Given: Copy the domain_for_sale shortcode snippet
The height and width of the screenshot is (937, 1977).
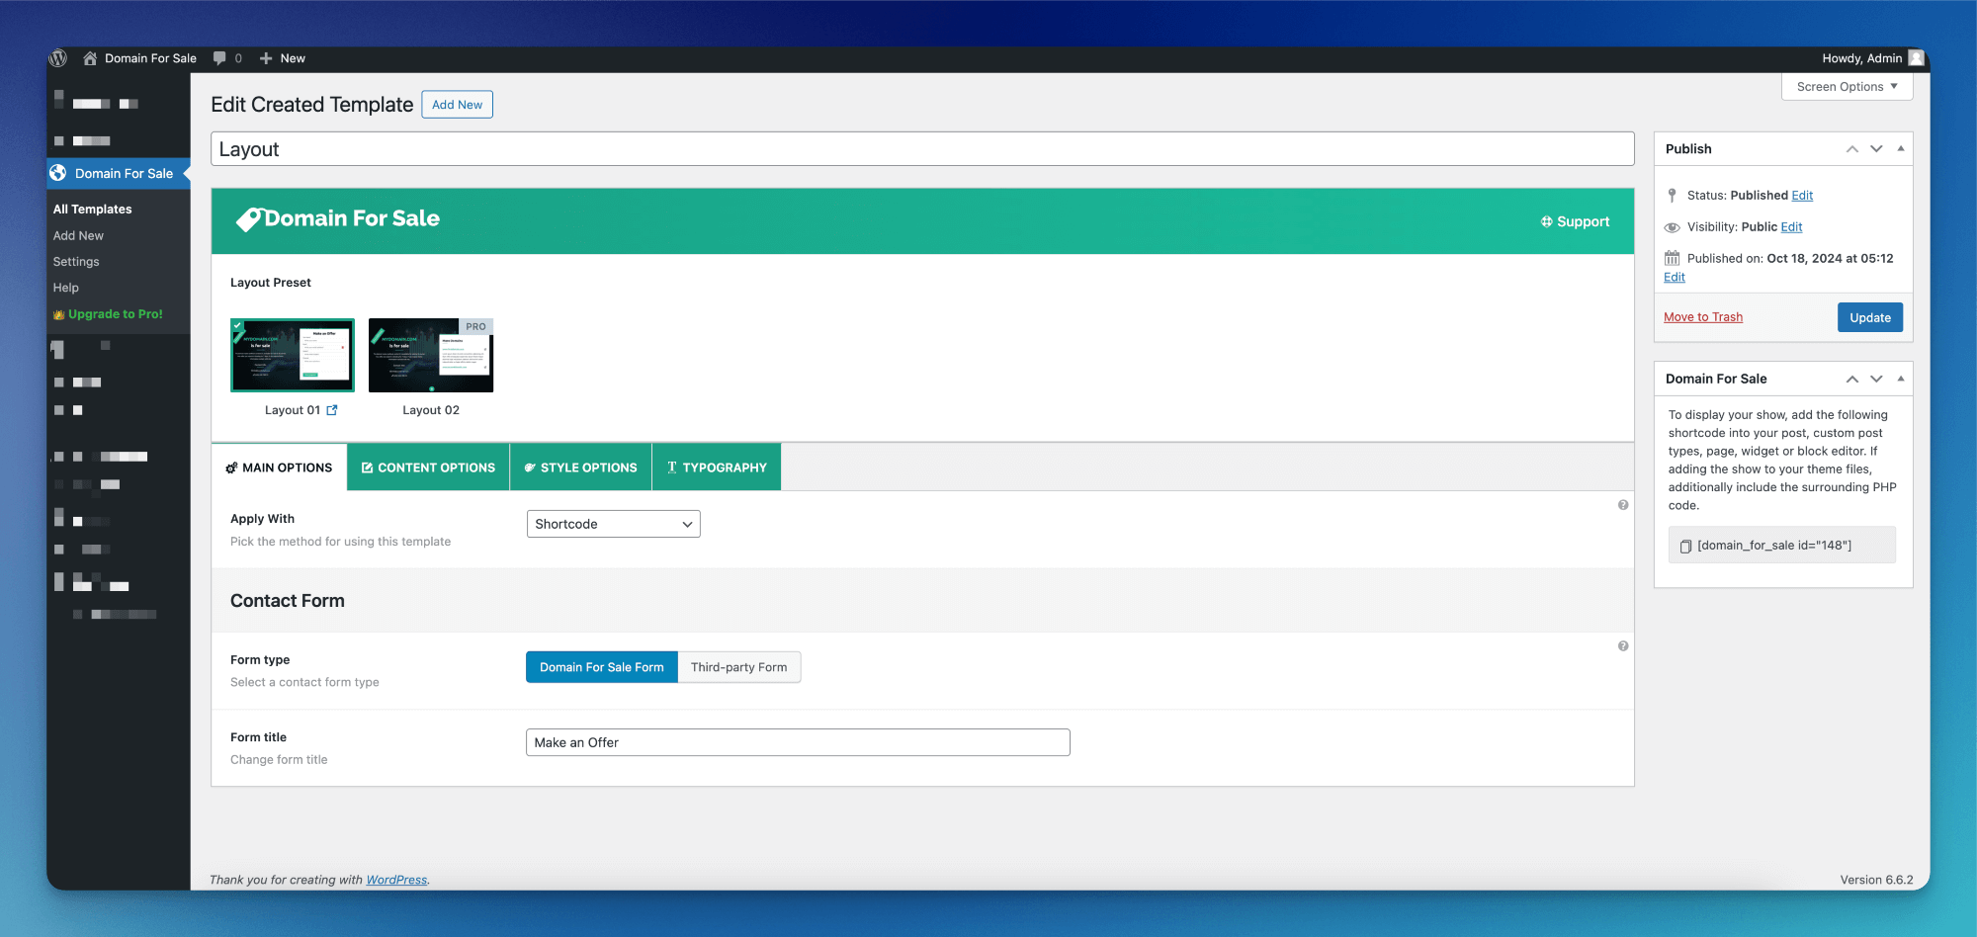Looking at the screenshot, I should point(1686,545).
